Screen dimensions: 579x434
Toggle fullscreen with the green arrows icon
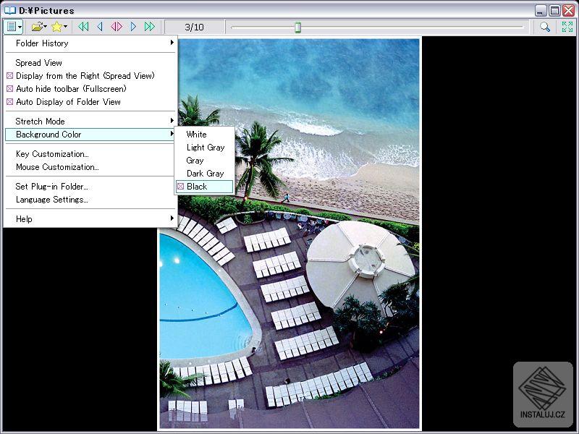click(x=567, y=27)
